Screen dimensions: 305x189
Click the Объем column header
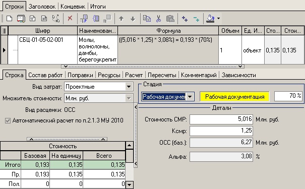230,31
